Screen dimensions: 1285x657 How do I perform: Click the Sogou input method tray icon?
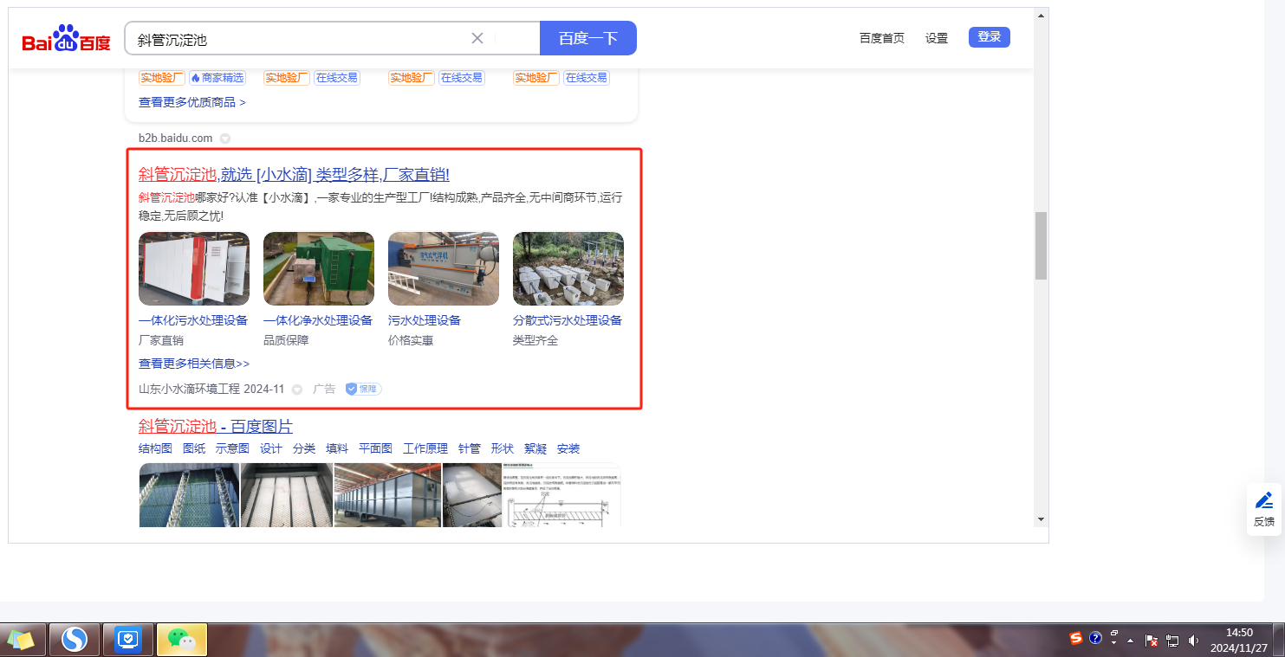coord(1076,639)
